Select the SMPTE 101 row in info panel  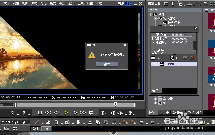pos(174,64)
